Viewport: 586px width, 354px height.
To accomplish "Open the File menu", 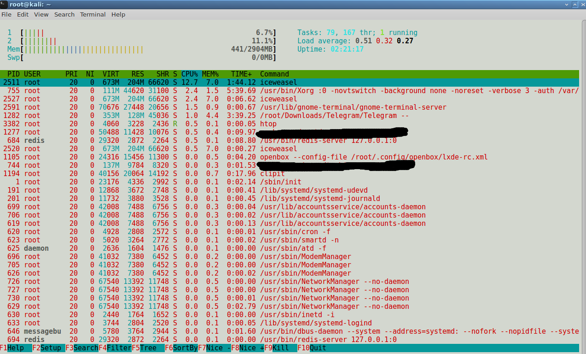I will click(6, 14).
